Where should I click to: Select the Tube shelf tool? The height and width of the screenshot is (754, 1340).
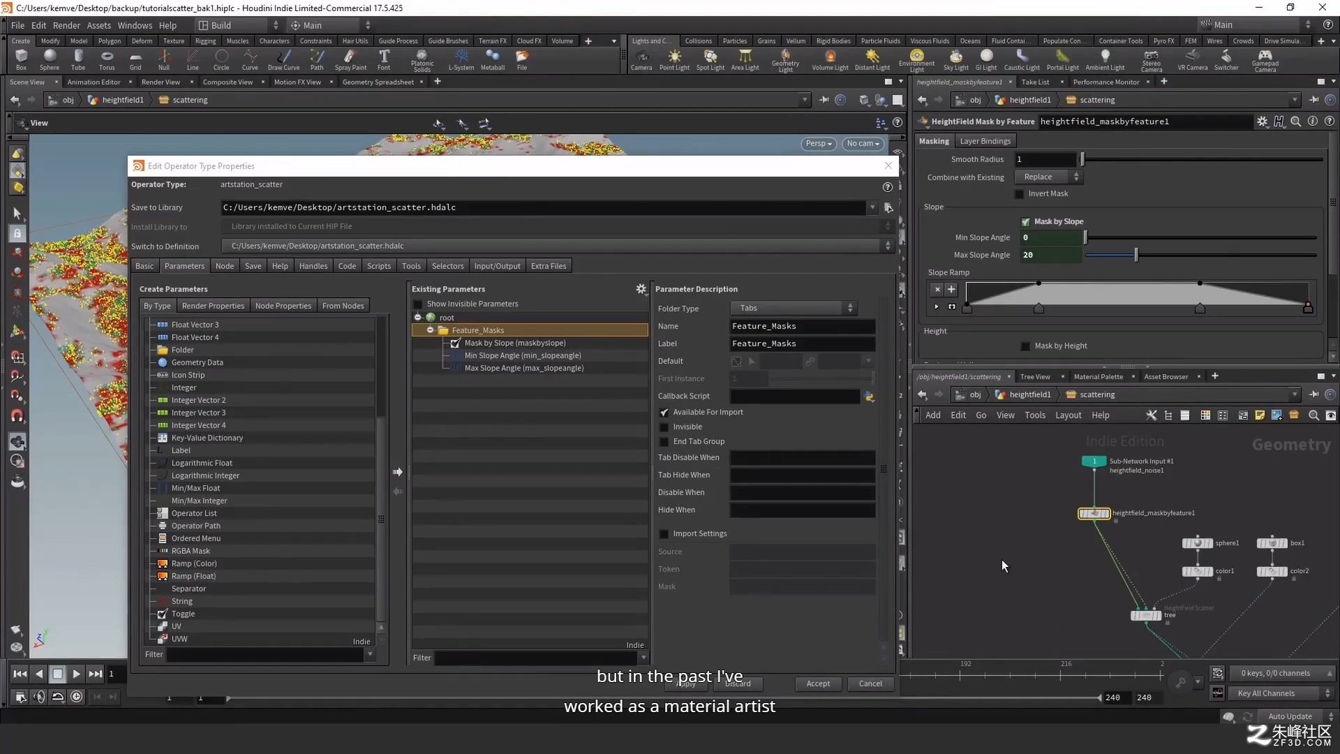pos(78,59)
